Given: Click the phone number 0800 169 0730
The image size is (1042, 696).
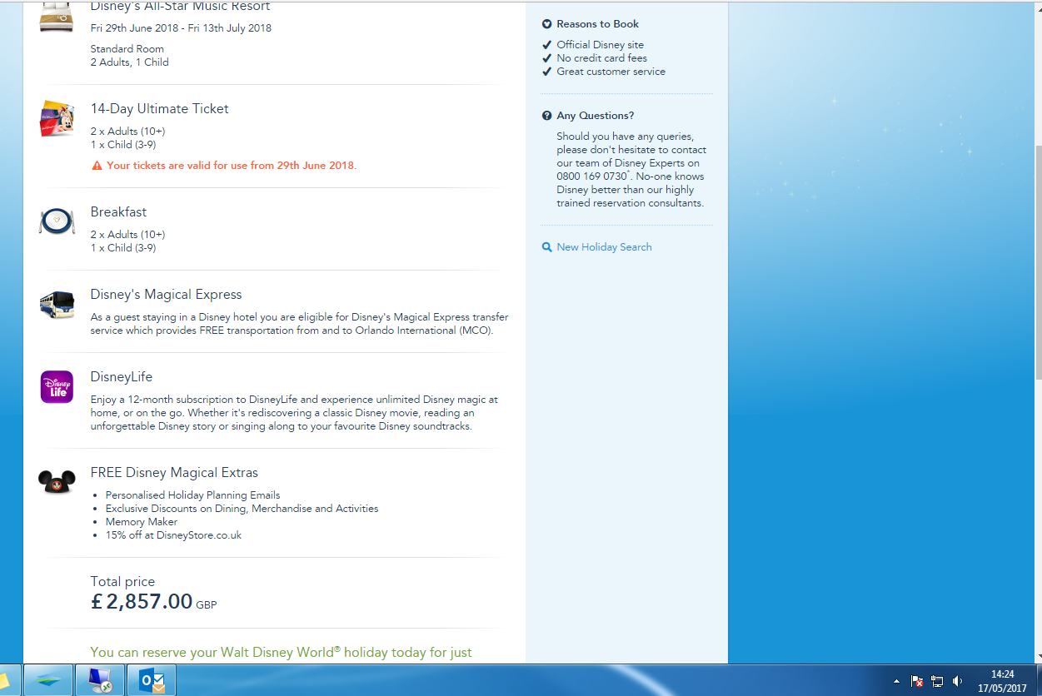Looking at the screenshot, I should pyautogui.click(x=591, y=176).
